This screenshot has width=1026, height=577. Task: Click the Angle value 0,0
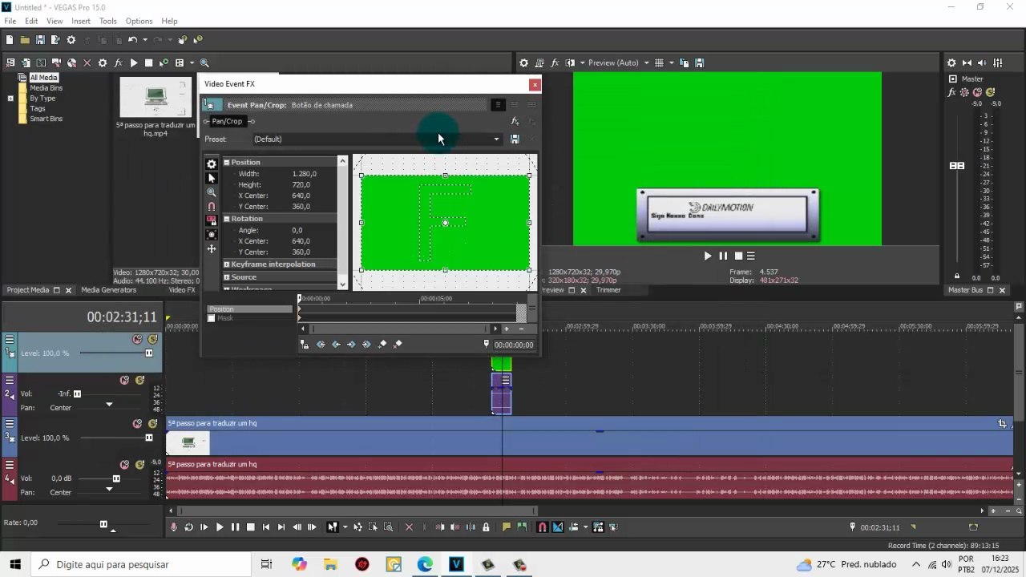pos(297,231)
